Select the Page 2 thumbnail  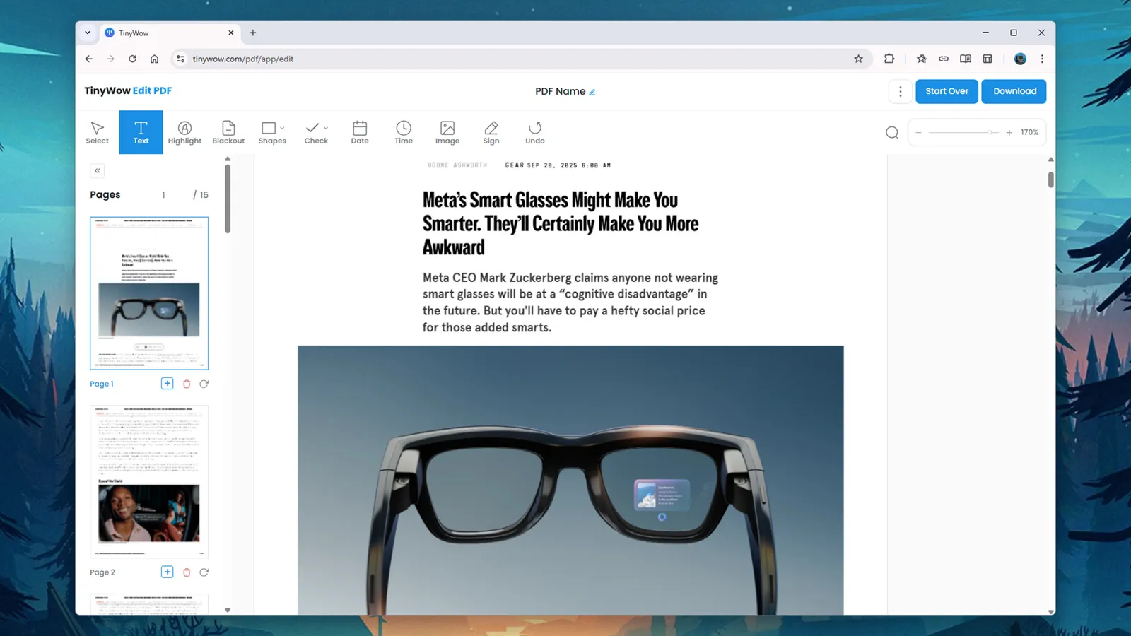(149, 481)
